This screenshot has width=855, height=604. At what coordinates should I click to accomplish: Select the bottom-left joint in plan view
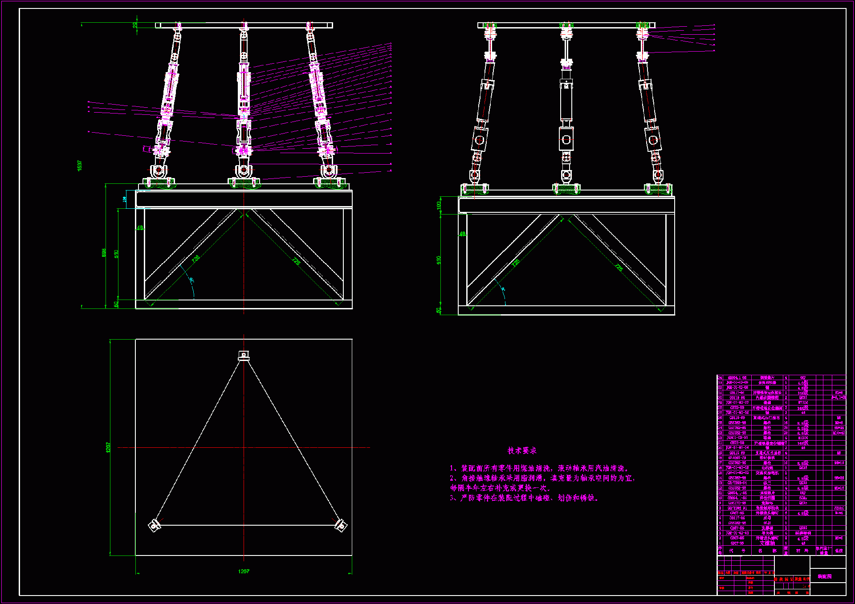coord(154,526)
